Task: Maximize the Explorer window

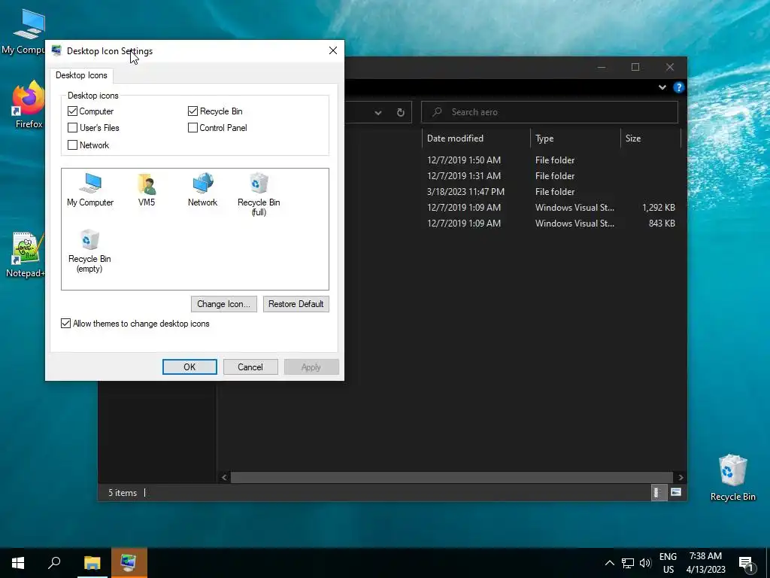Action: pos(635,67)
